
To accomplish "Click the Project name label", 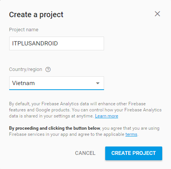I will coord(24,30).
